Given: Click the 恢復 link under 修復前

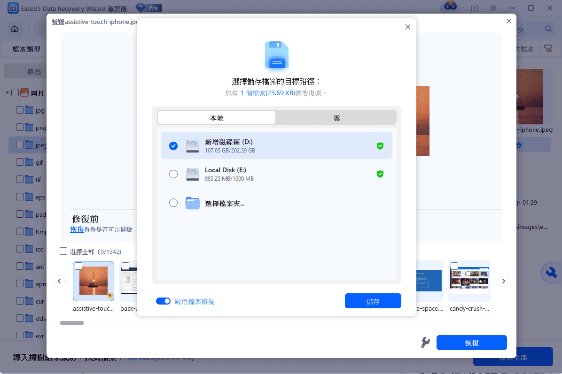Looking at the screenshot, I should [x=77, y=229].
